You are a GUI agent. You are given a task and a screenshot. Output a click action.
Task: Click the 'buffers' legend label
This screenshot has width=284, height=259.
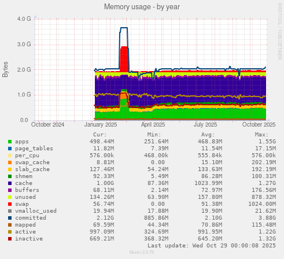coord(27,190)
